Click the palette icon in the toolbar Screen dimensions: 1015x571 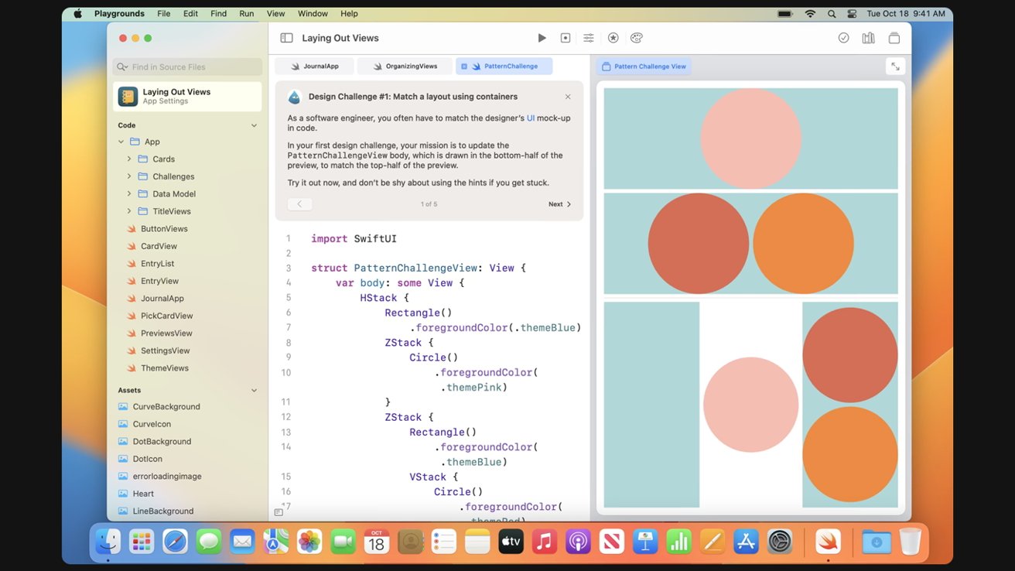(x=636, y=37)
